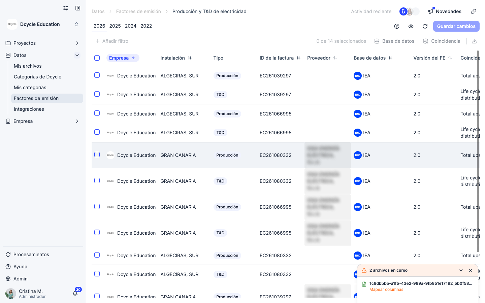Click the Procesamientos icon in the sidebar
This screenshot has height=303, width=485.
tap(8, 255)
